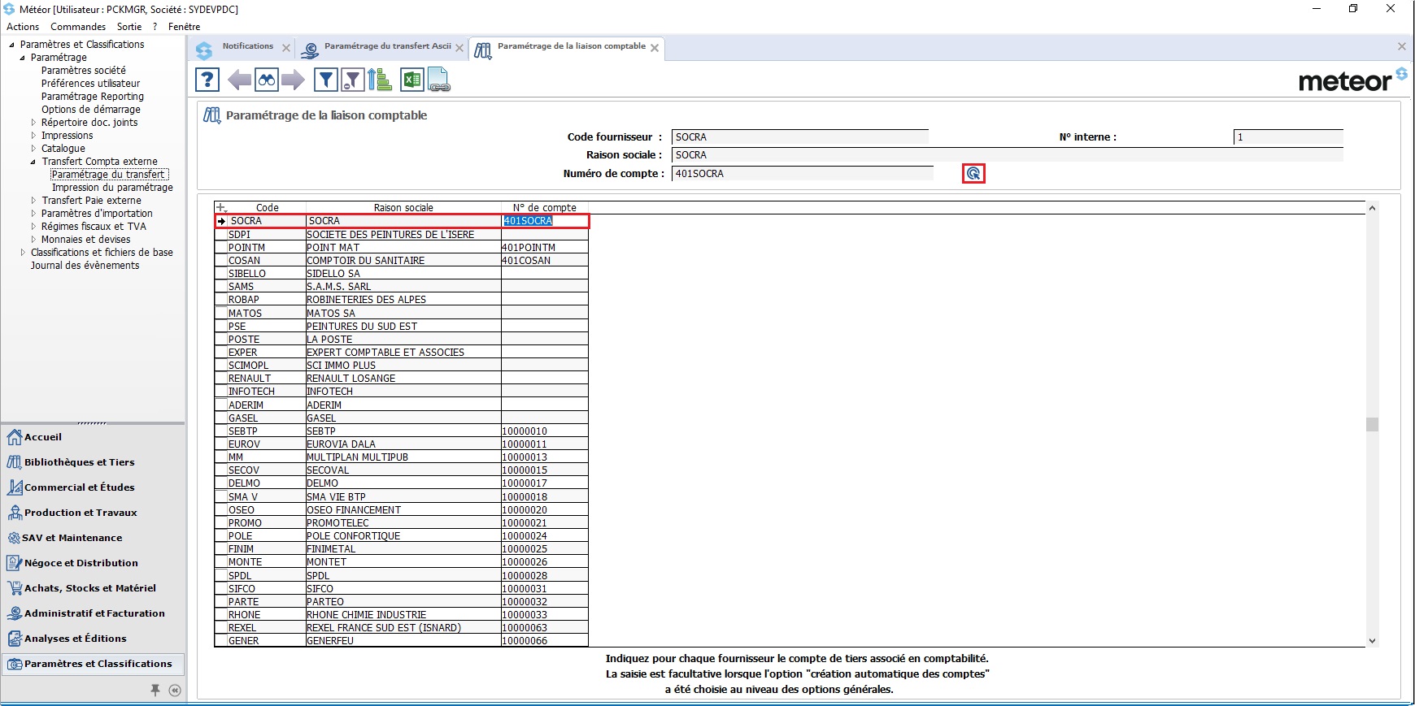This screenshot has width=1415, height=706.
Task: Export the list to Excel
Action: [412, 80]
